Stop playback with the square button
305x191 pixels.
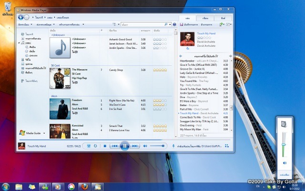[x=105, y=146]
